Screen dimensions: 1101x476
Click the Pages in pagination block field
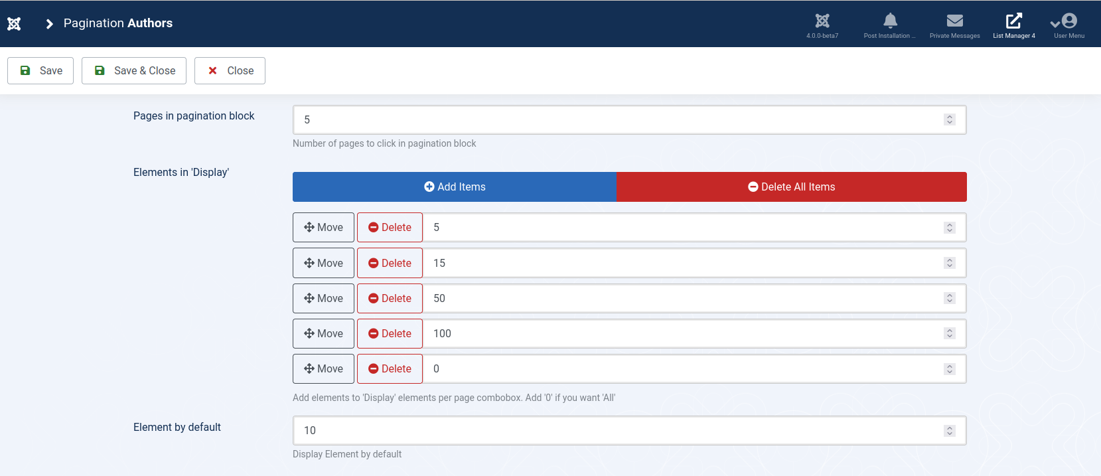629,119
